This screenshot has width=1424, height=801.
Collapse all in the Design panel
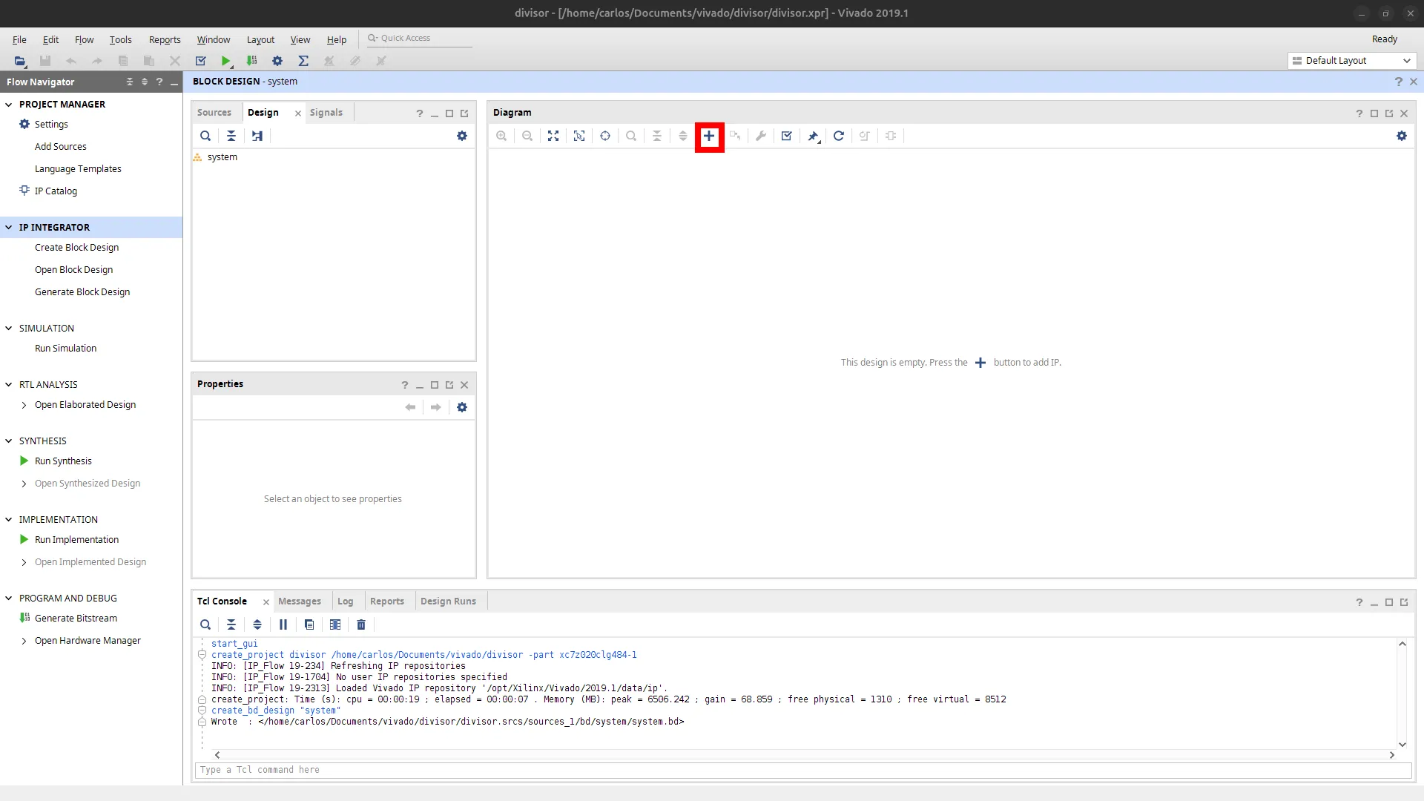[x=231, y=136]
